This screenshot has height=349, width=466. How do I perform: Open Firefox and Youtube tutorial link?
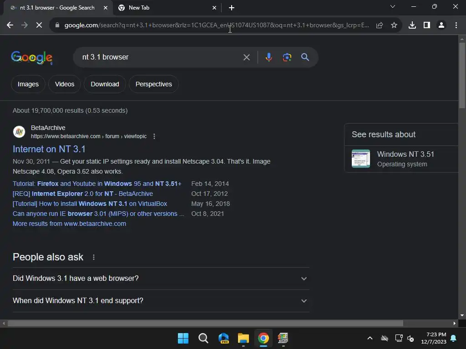pyautogui.click(x=97, y=184)
